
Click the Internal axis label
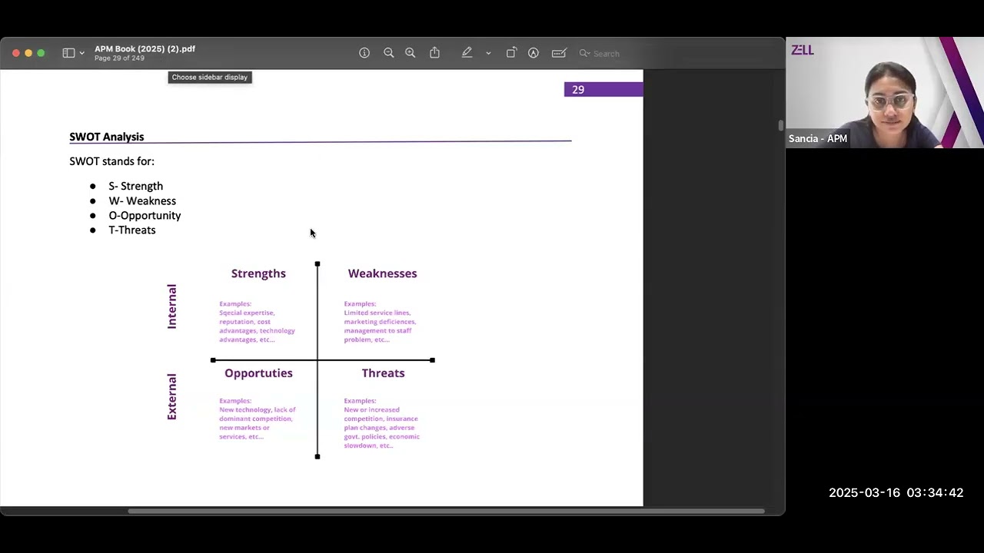click(x=172, y=306)
